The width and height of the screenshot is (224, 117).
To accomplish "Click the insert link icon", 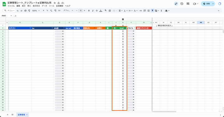I will 141,11.
